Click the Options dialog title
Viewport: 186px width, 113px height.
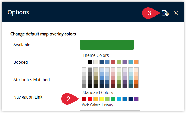click(18, 12)
